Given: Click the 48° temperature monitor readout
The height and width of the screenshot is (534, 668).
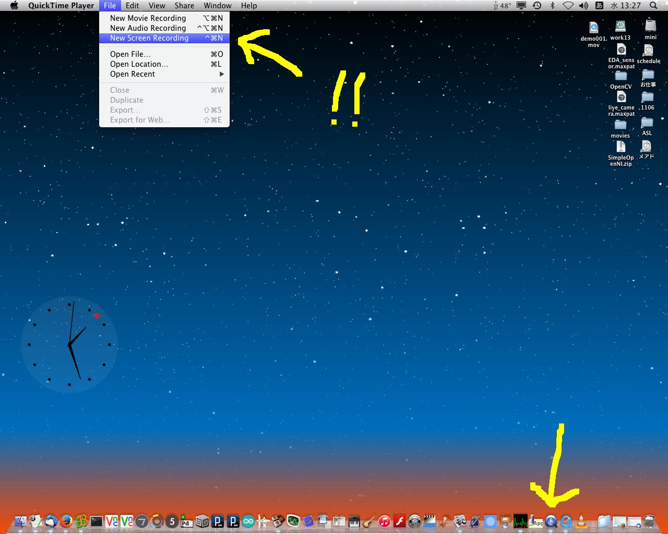Looking at the screenshot, I should click(x=503, y=5).
